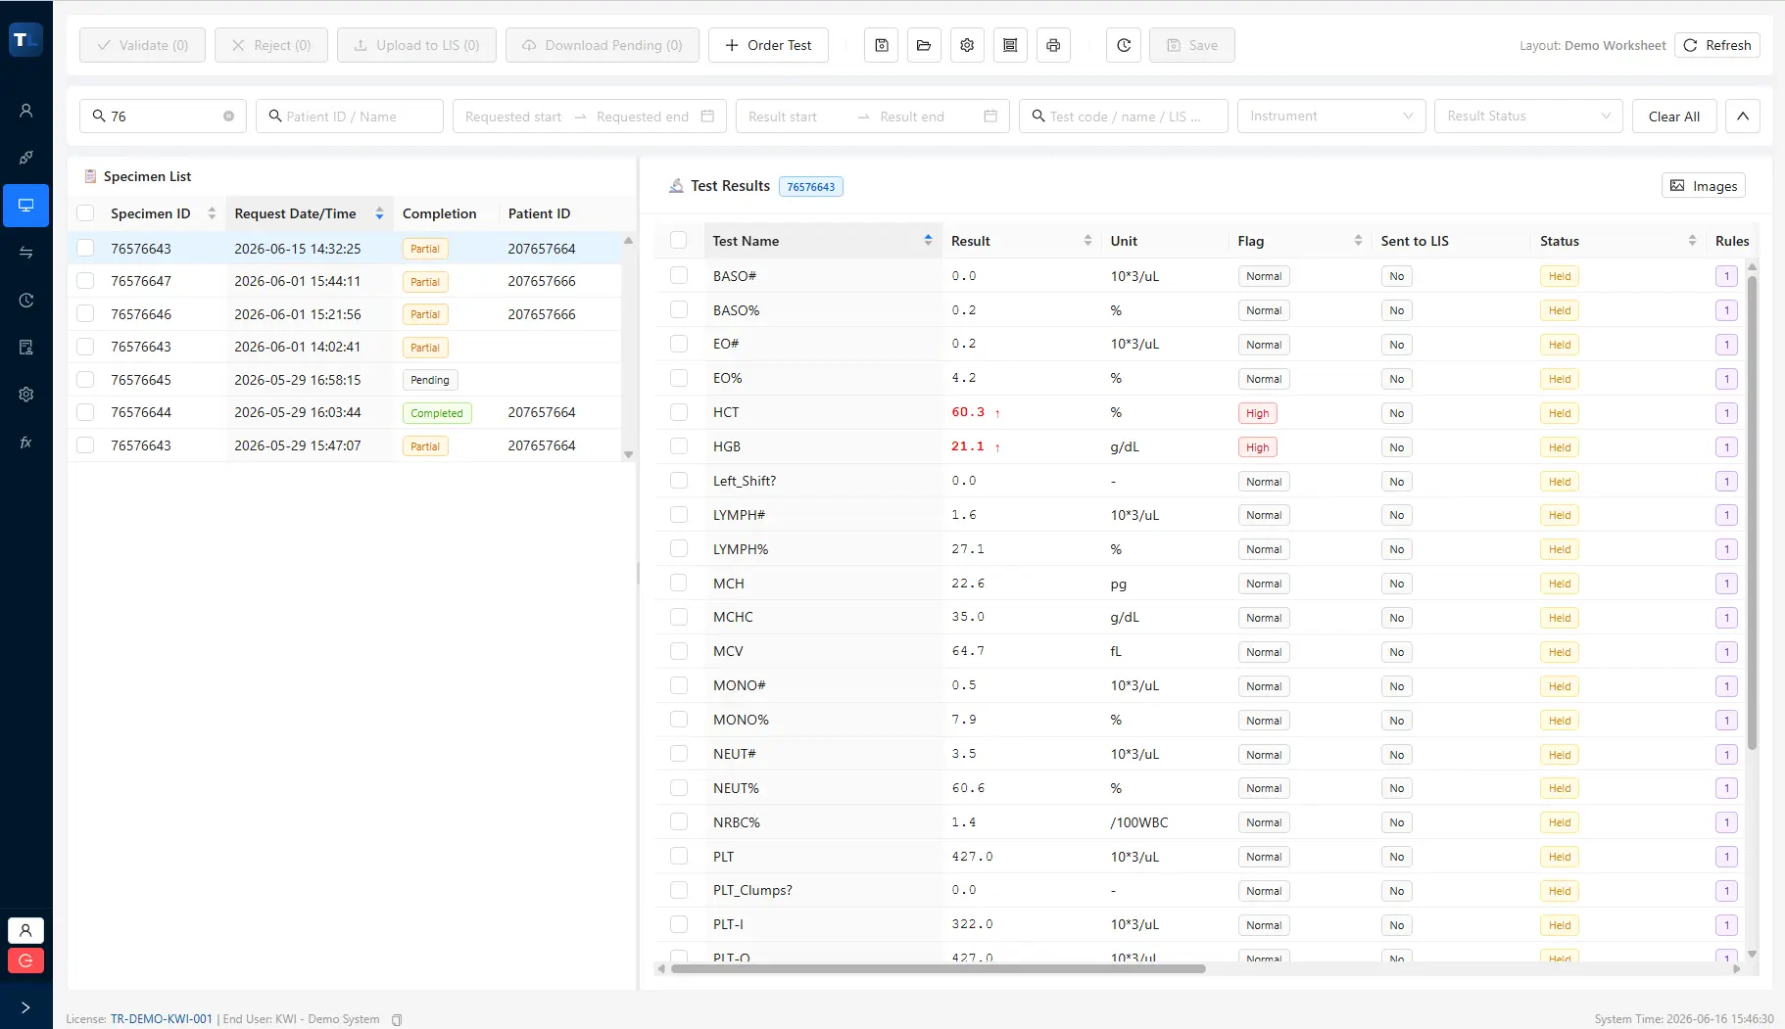Open the transfer arrows sidebar icon
The height and width of the screenshot is (1029, 1785).
26,253
